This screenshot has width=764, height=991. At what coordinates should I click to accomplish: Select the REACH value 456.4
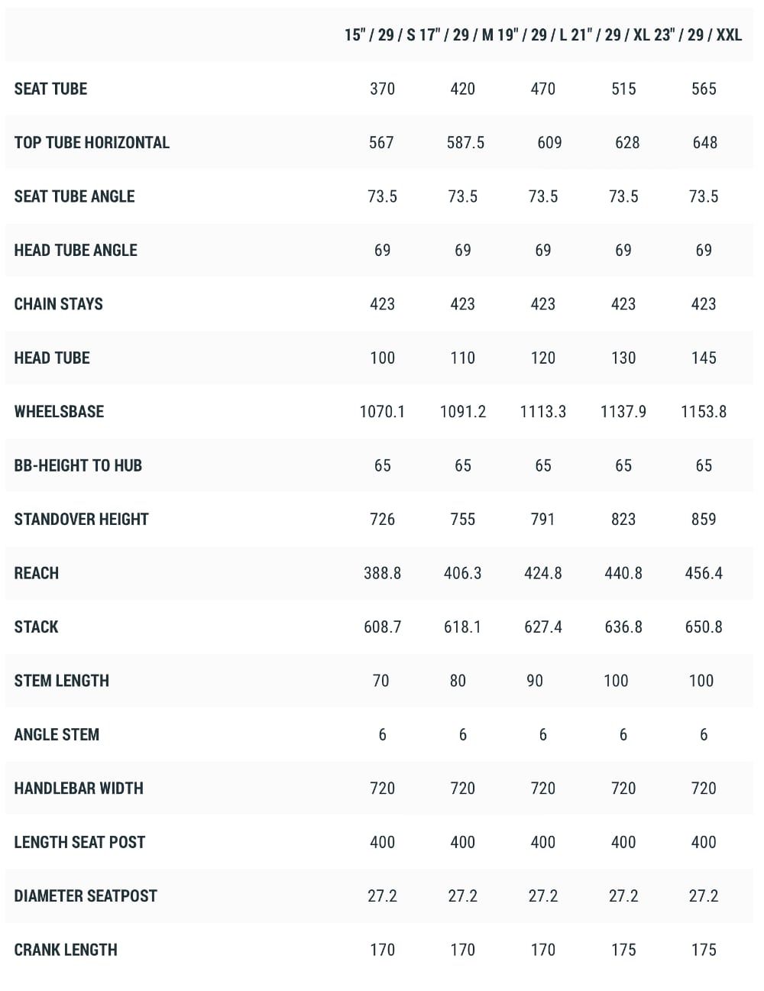(704, 573)
